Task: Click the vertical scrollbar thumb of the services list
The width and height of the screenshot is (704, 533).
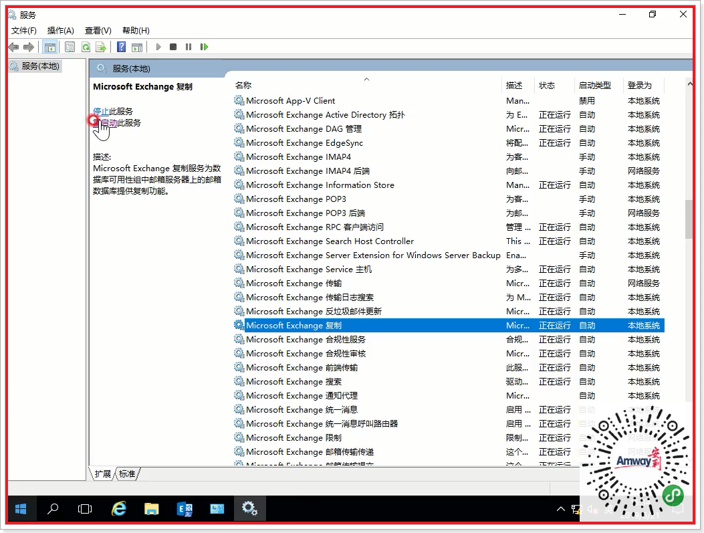Action: click(x=689, y=219)
